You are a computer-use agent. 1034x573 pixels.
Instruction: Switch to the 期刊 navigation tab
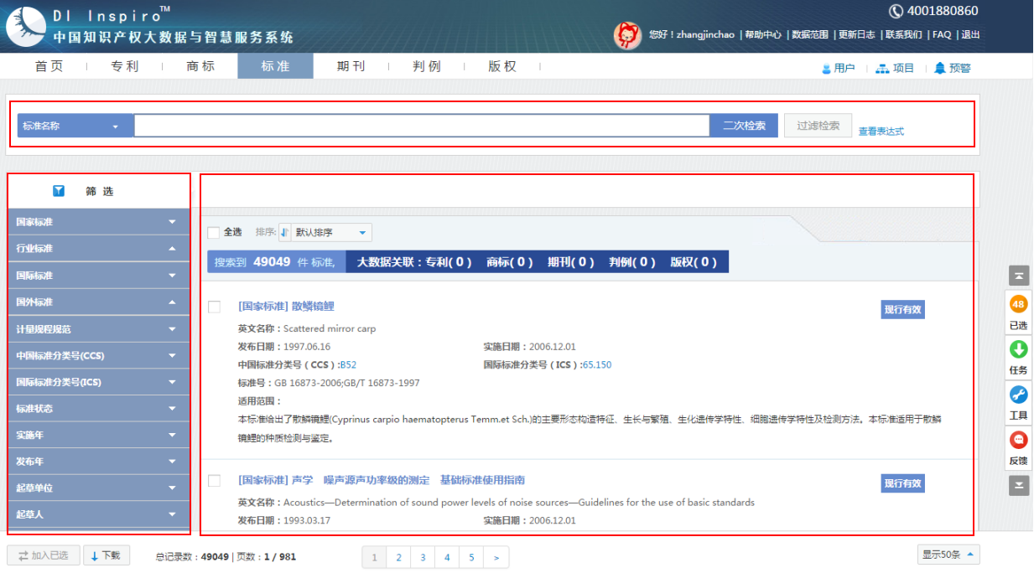coord(351,66)
